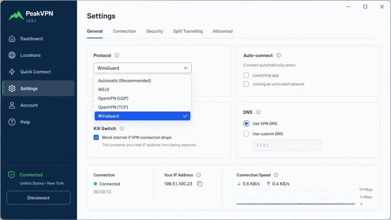This screenshot has height=220, width=391.
Task: Click the PeakVPN mountain logo
Action: click(x=16, y=15)
